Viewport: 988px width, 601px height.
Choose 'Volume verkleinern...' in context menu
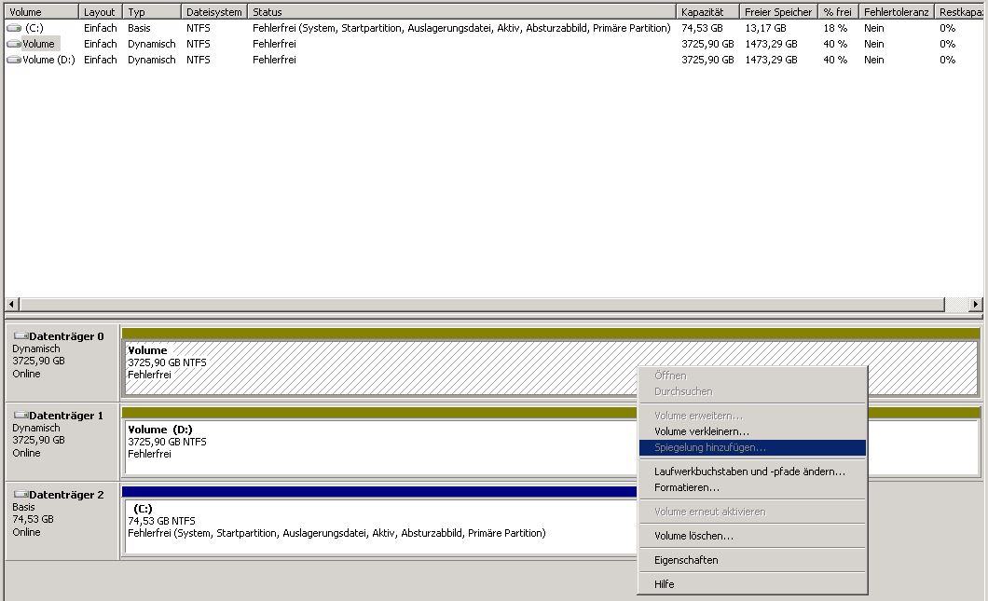[x=752, y=431]
